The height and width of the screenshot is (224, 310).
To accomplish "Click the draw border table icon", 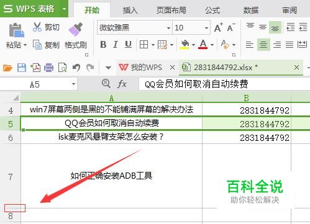I will click(x=162, y=45).
